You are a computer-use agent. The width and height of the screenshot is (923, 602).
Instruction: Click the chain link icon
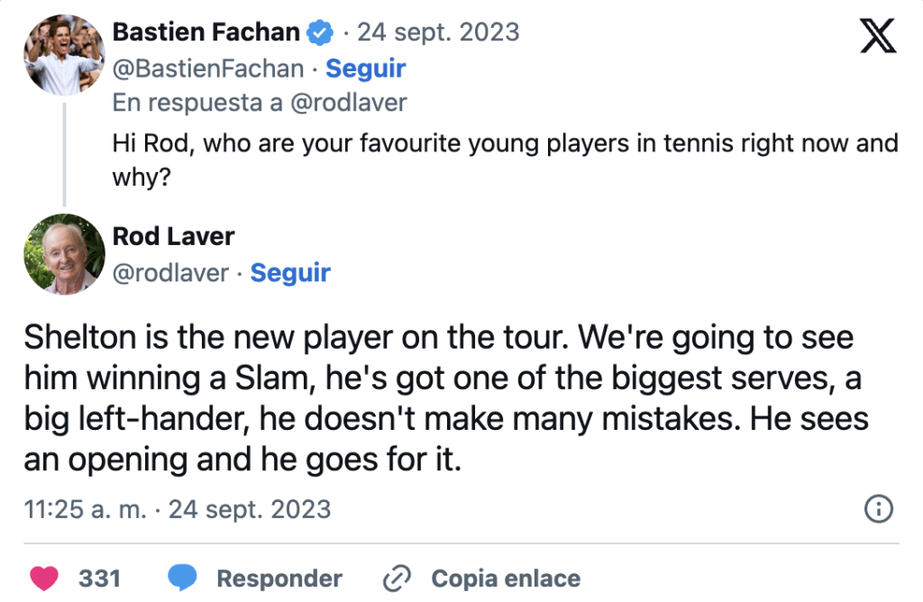pyautogui.click(x=398, y=578)
